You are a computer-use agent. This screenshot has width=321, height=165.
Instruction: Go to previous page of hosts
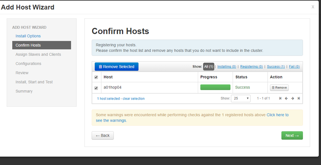click(286, 98)
